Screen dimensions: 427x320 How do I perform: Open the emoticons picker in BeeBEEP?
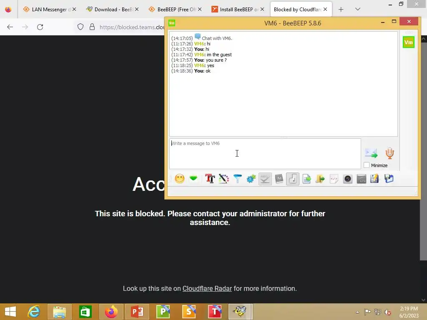point(179,179)
